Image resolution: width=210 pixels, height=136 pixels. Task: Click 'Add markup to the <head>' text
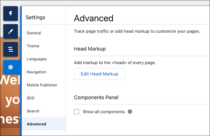pyautogui.click(x=115, y=63)
